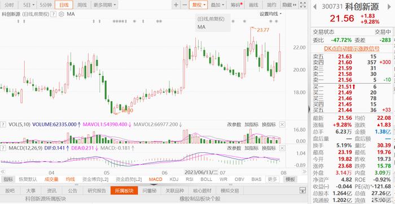Toggle the 成交量 volume indicator

tap(51, 179)
